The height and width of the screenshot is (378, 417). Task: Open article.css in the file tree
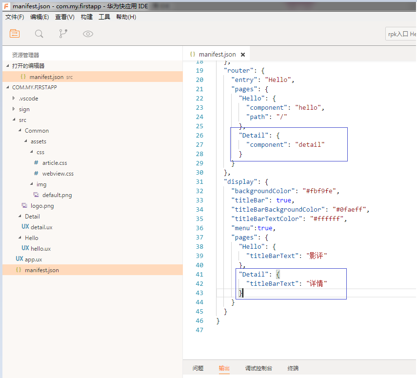tap(55, 163)
